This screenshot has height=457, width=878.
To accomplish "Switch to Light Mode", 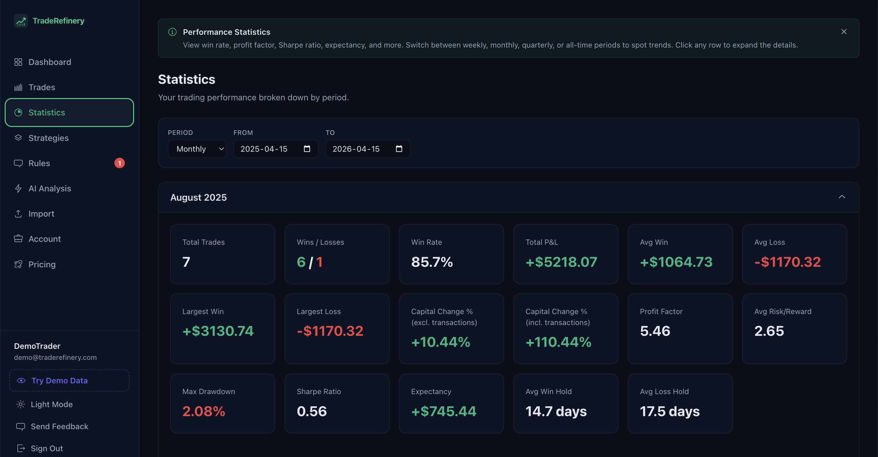I will coord(69,404).
